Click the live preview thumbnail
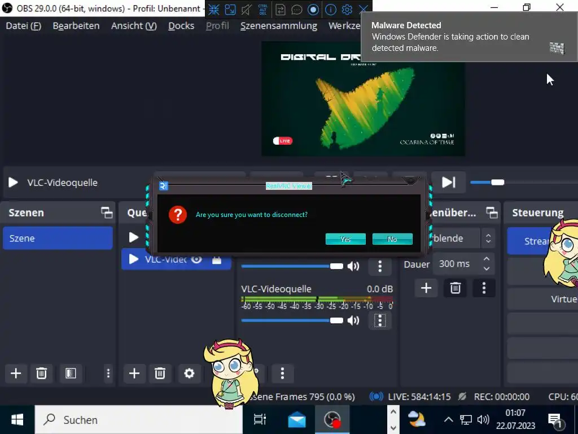578x434 pixels. (363, 98)
